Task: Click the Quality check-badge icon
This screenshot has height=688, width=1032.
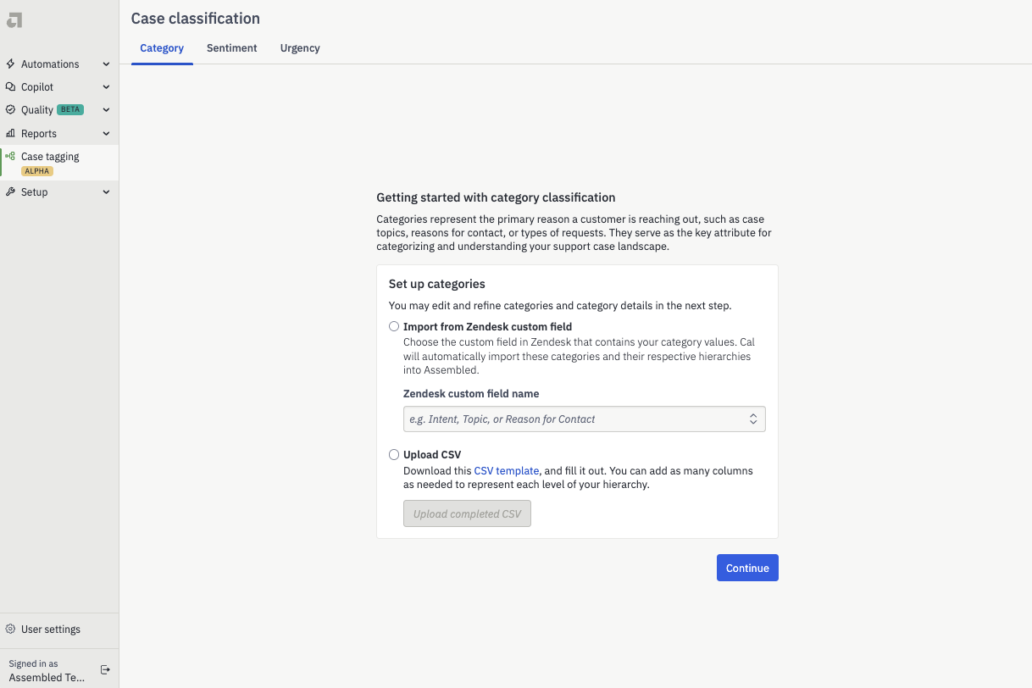Action: [x=11, y=110]
